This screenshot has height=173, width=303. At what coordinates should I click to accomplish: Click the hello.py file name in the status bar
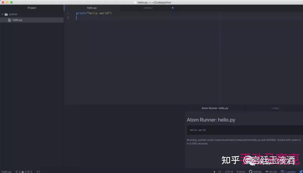click(x=6, y=172)
